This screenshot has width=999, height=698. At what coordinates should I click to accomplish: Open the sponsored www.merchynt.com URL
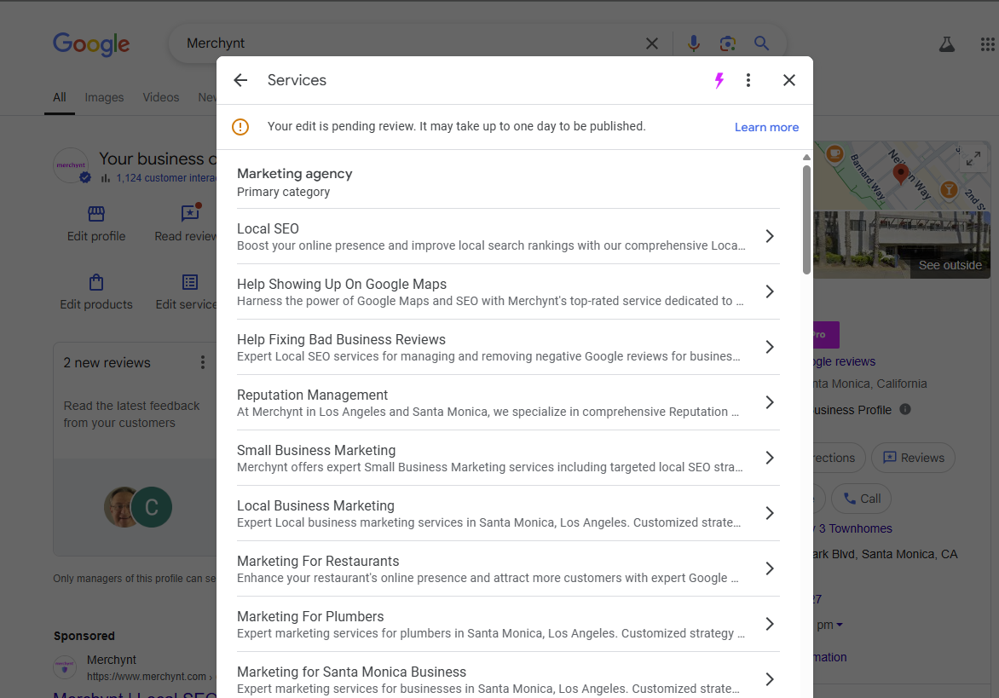pos(147,677)
